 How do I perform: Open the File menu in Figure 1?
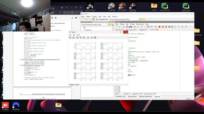[70, 35]
